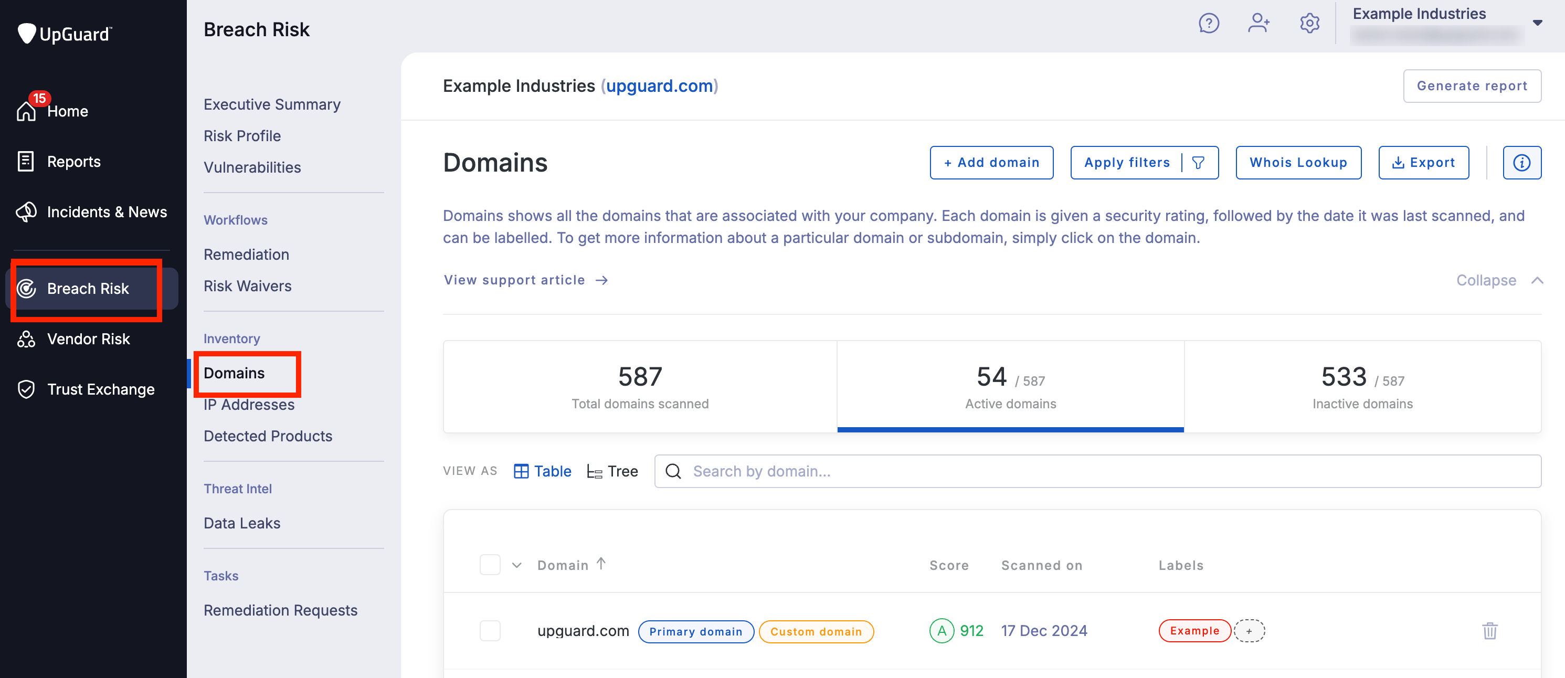Open IP Addresses inventory

coord(248,405)
